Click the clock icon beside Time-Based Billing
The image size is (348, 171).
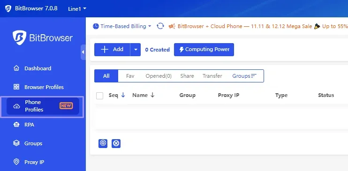coord(96,26)
